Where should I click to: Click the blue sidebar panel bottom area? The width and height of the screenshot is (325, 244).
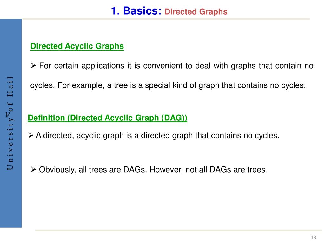[x=11, y=207]
